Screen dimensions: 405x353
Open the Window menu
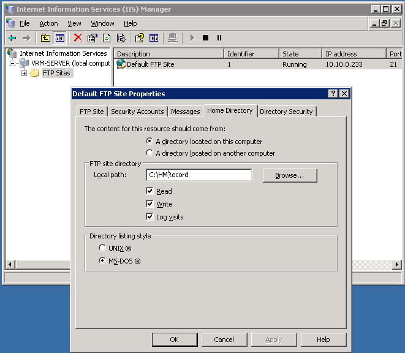(x=102, y=23)
